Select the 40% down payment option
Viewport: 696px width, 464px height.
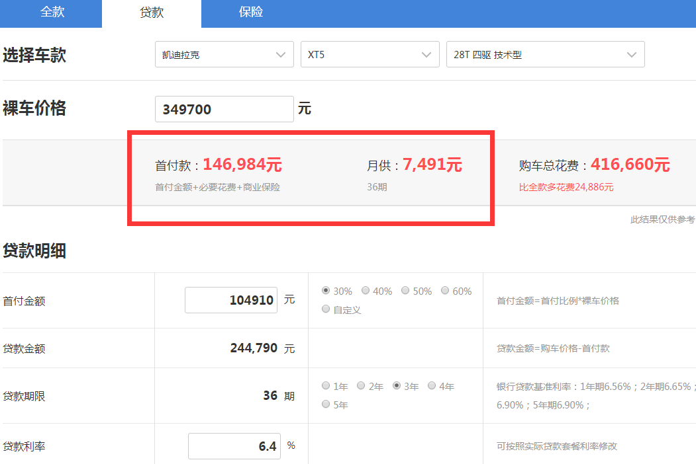pyautogui.click(x=366, y=290)
